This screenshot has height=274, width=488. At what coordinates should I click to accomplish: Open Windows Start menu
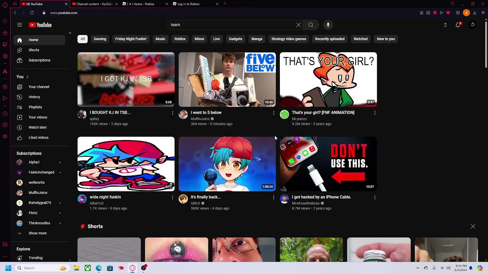click(8, 268)
